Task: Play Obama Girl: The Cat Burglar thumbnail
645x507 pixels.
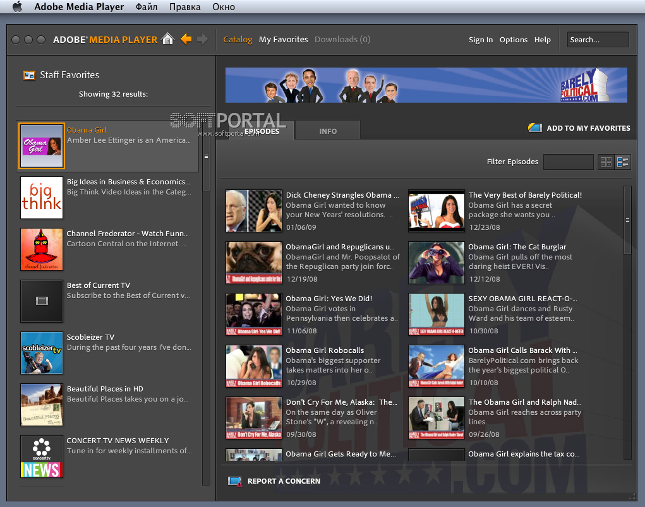Action: tap(437, 263)
